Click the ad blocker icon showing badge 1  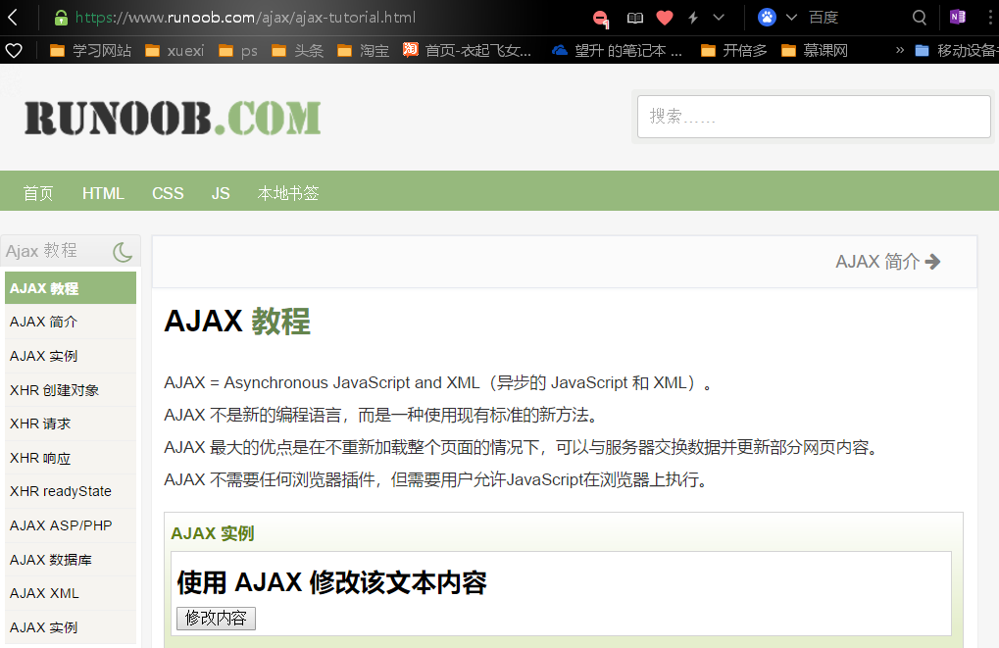point(600,17)
